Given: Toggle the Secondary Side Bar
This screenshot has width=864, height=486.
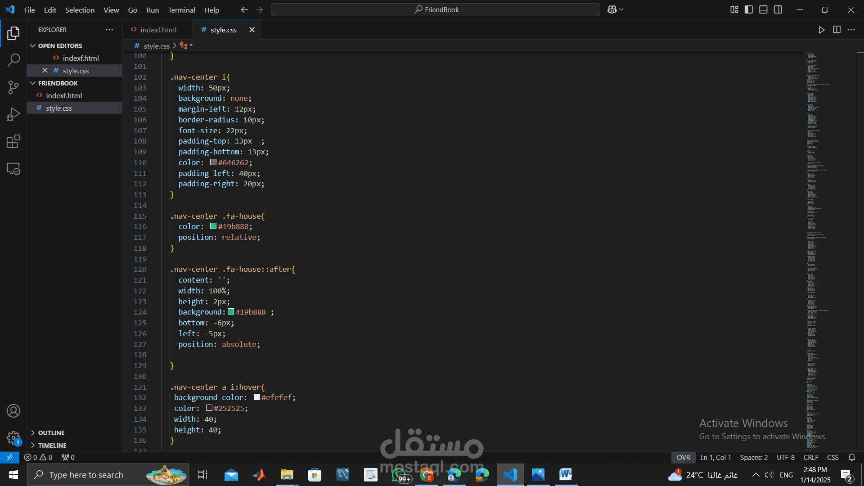Looking at the screenshot, I should pyautogui.click(x=778, y=9).
